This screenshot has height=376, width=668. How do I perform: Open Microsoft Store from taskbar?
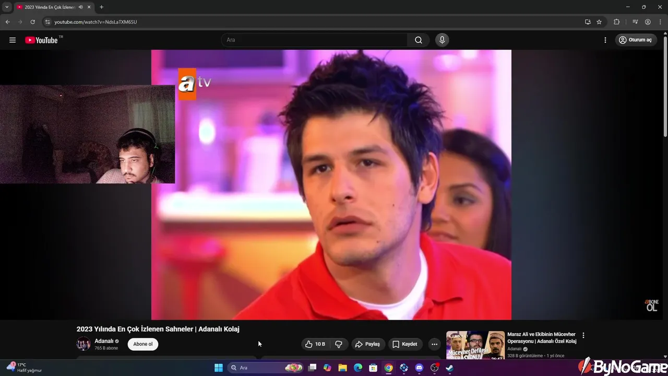pyautogui.click(x=373, y=368)
